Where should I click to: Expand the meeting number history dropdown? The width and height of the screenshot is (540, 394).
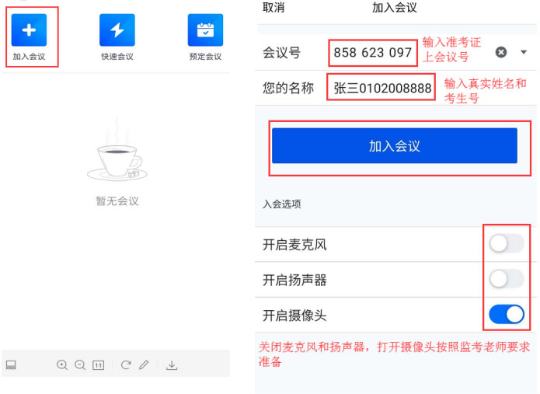click(x=524, y=52)
